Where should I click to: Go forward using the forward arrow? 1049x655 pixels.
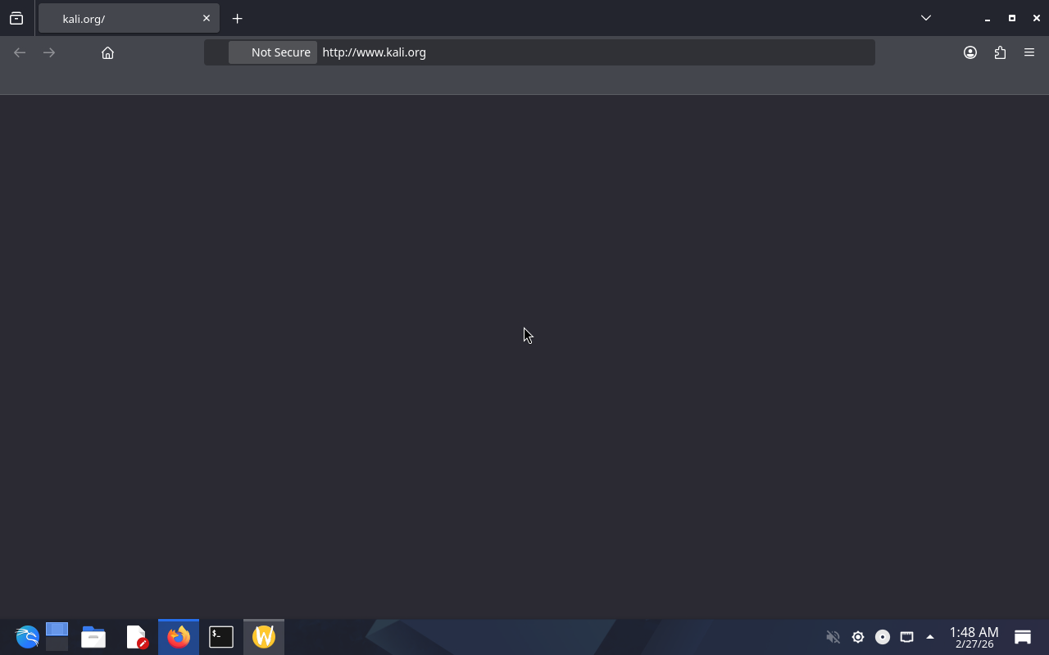[49, 52]
